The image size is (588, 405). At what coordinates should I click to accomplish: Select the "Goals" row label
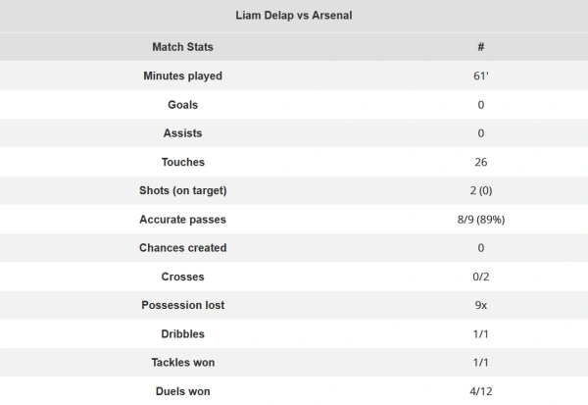click(x=182, y=104)
